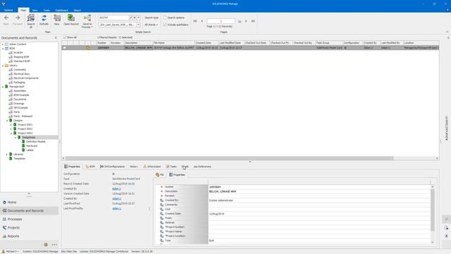Click Documents and Records navigation button
The height and width of the screenshot is (254, 451).
[x=30, y=211]
